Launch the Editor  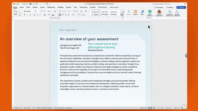(142, 12)
